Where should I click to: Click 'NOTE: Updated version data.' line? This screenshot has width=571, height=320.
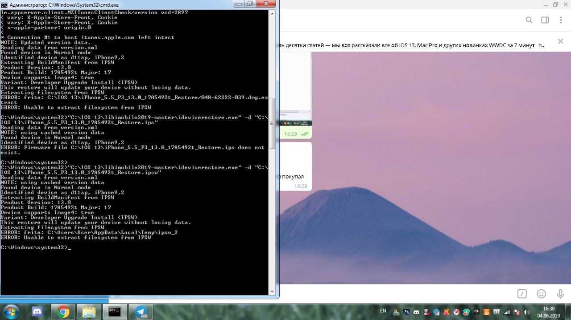(x=46, y=42)
